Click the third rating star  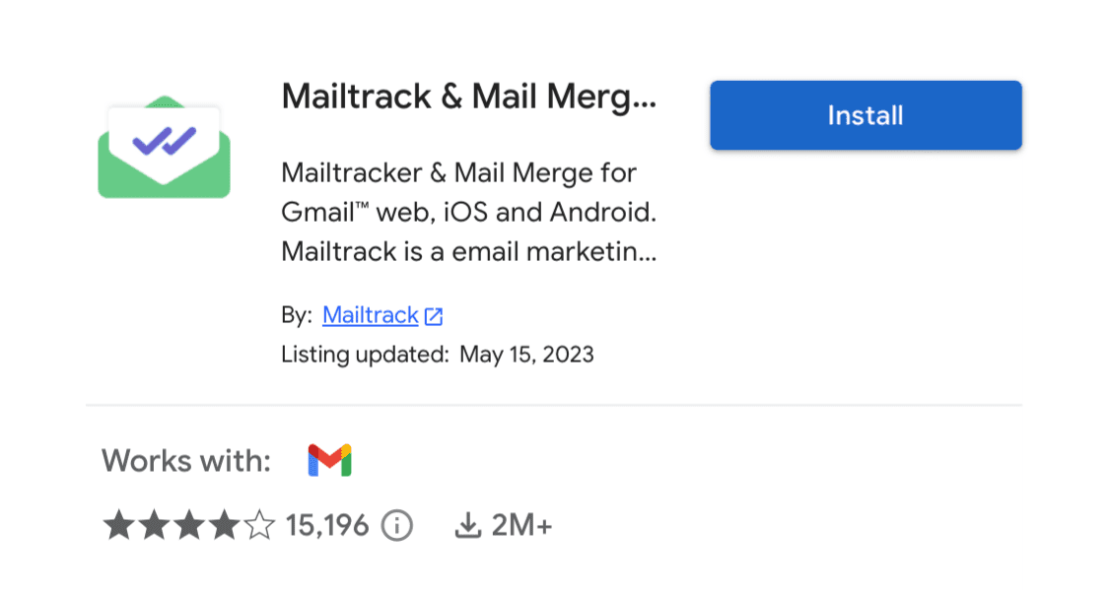click(x=188, y=526)
